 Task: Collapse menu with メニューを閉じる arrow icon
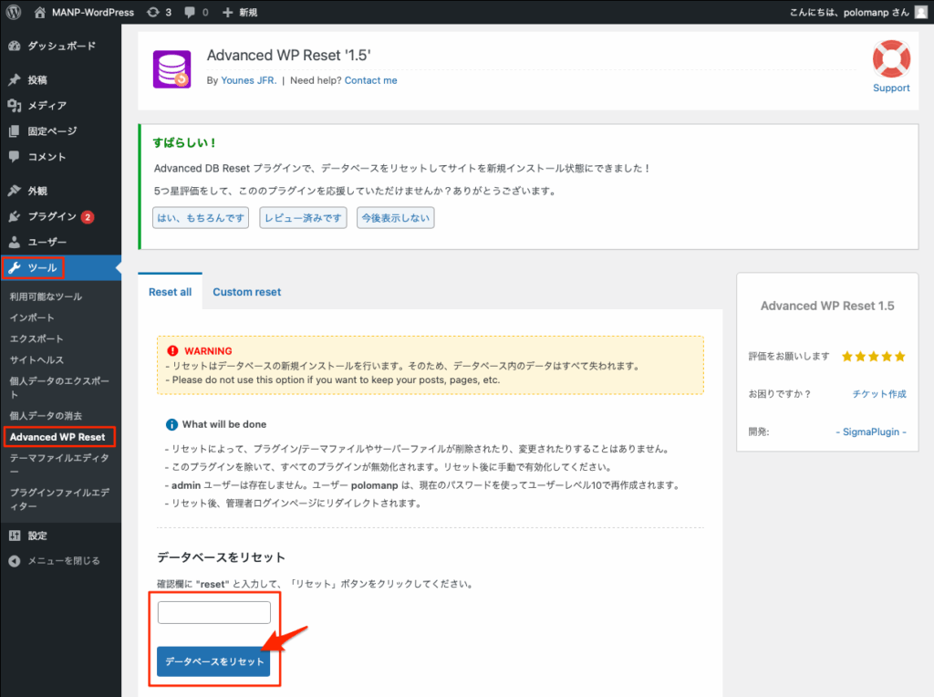click(x=15, y=561)
